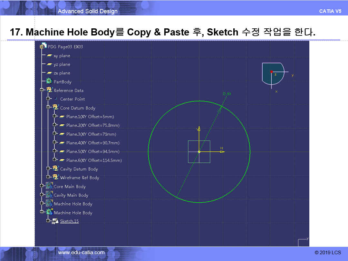Select Plane.2(XY Offset=75.8mm) in the tree
This screenshot has height=261, width=348.
tap(93, 125)
